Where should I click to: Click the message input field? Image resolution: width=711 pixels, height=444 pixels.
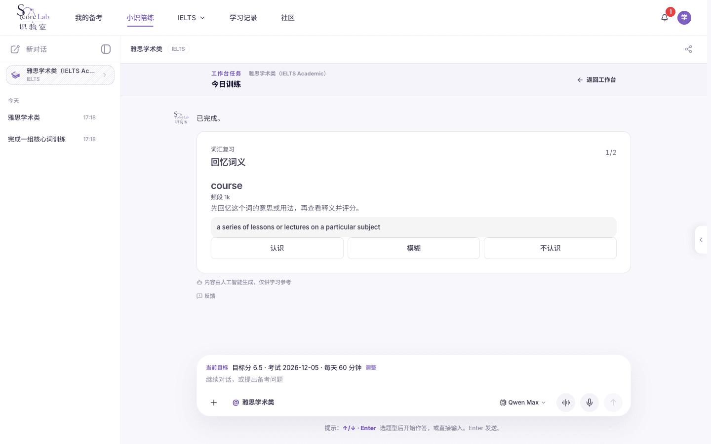[x=414, y=379]
